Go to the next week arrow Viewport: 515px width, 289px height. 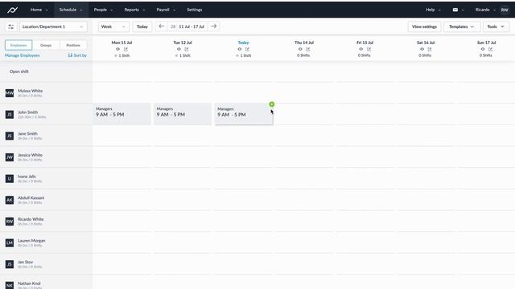[x=214, y=26]
